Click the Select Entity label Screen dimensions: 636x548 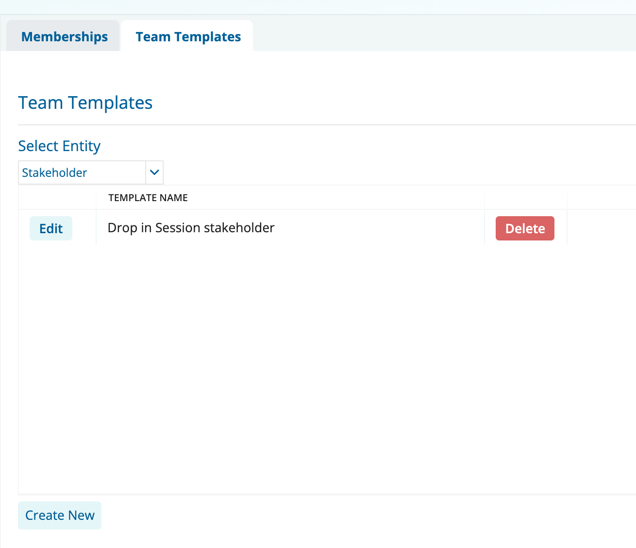59,146
